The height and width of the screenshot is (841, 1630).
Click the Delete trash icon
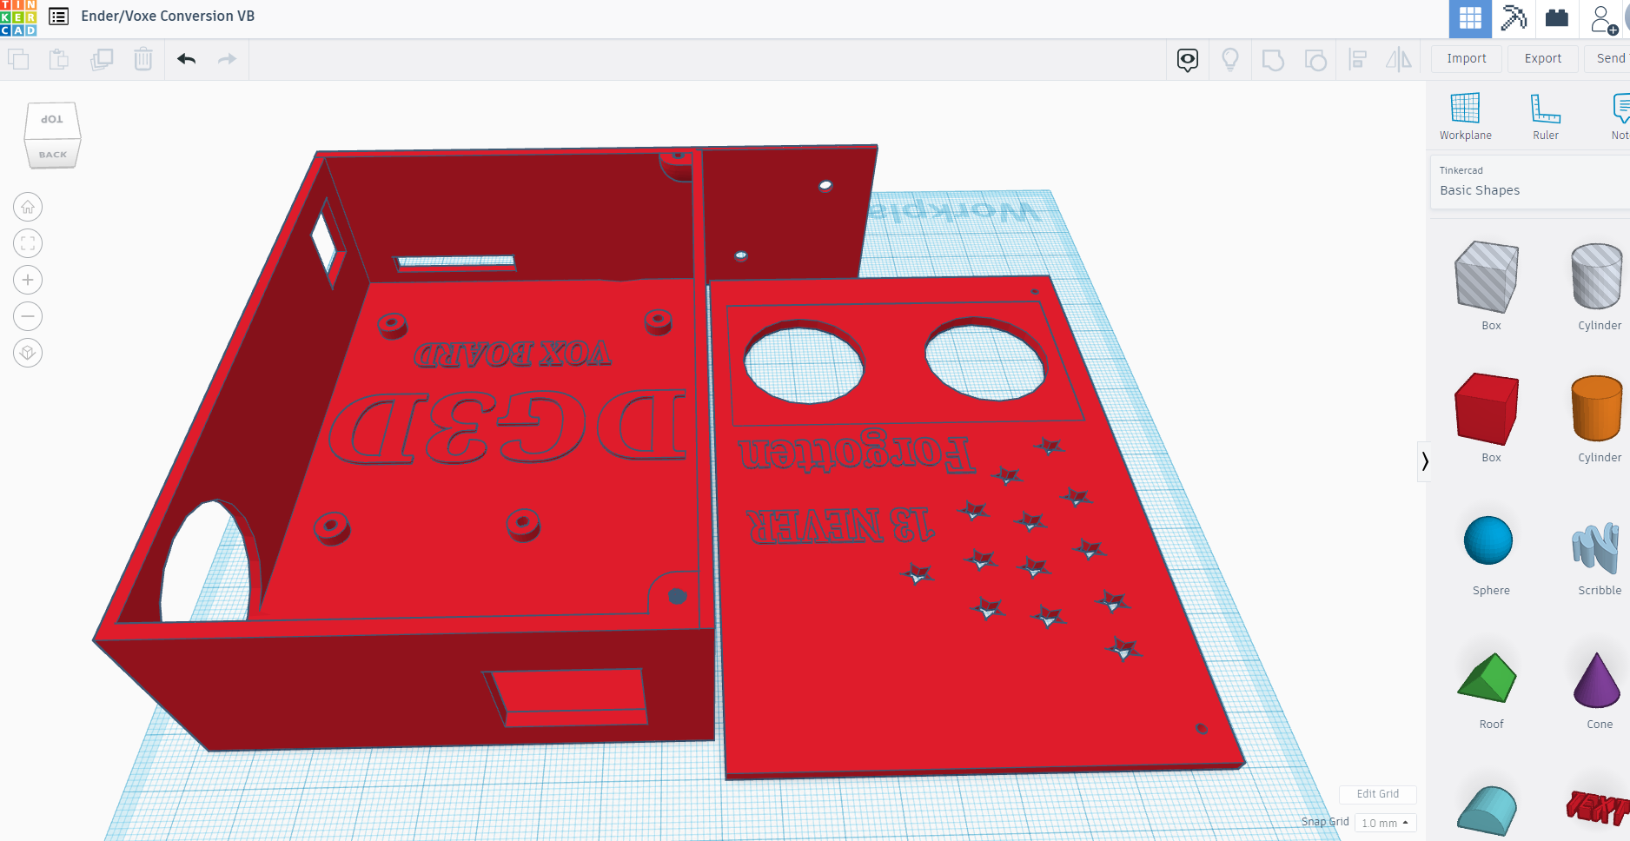143,59
